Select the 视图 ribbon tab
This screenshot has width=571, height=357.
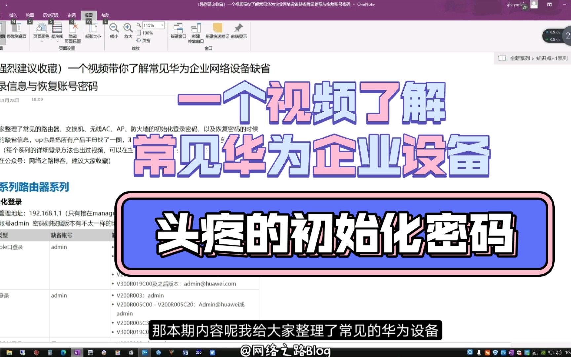coord(89,15)
